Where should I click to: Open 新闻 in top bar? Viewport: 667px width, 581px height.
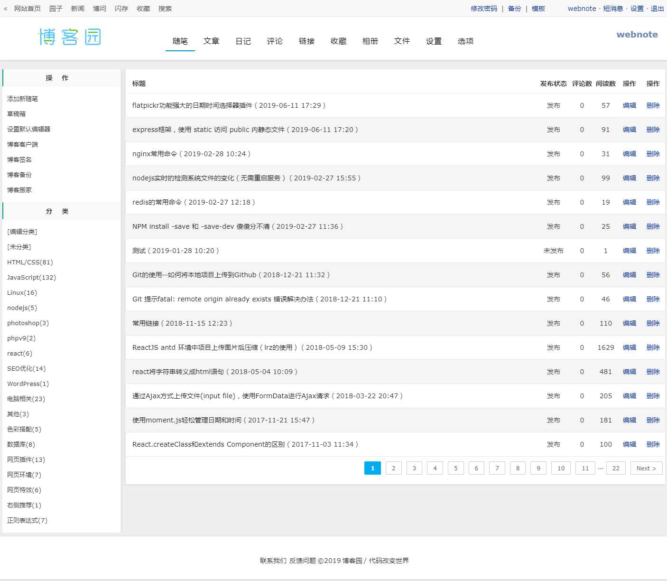(78, 9)
